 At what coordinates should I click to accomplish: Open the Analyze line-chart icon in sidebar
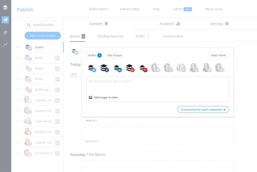pos(5,45)
